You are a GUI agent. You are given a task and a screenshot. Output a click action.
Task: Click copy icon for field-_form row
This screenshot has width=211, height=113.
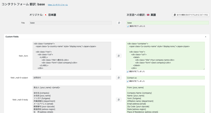119,56
